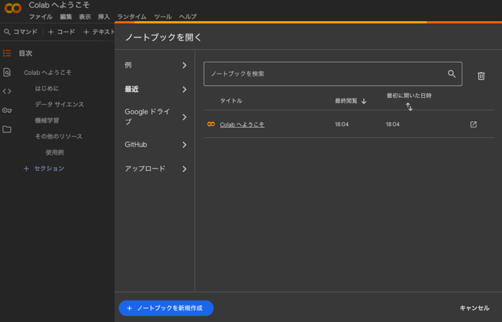
Task: Open the find and replace sidebar icon
Action: (7, 72)
